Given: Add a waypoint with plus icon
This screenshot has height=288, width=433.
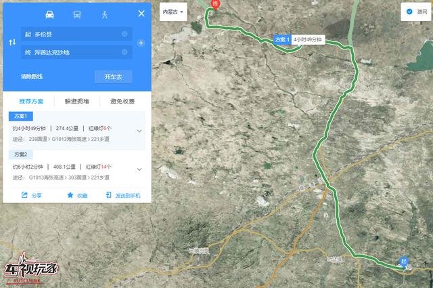Looking at the screenshot, I should click(141, 43).
